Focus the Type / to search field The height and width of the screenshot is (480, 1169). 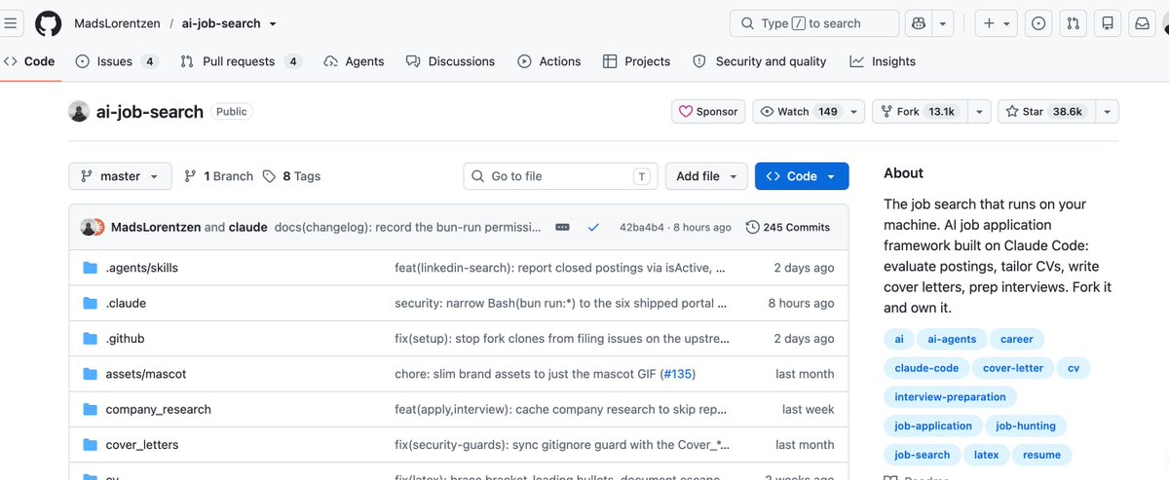[814, 23]
